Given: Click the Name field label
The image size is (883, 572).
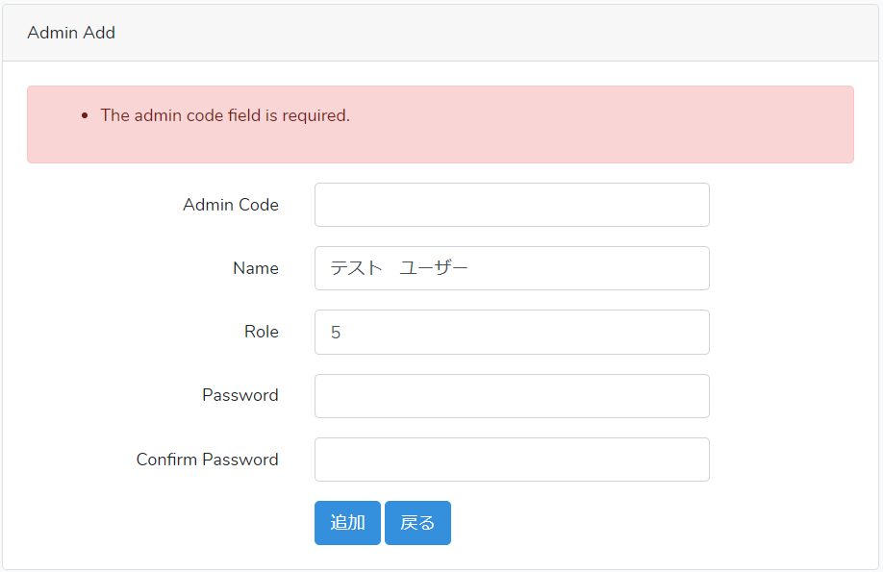Looking at the screenshot, I should (x=256, y=268).
